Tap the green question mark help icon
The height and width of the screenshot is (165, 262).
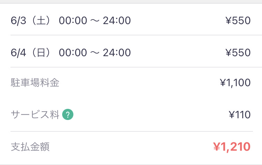[68, 114]
